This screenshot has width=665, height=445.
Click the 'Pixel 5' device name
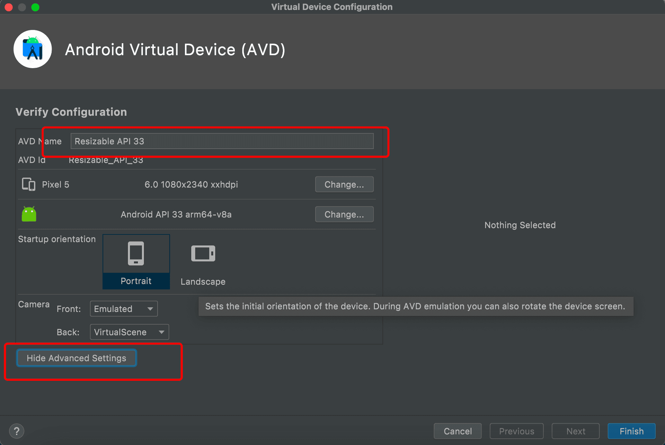point(55,185)
